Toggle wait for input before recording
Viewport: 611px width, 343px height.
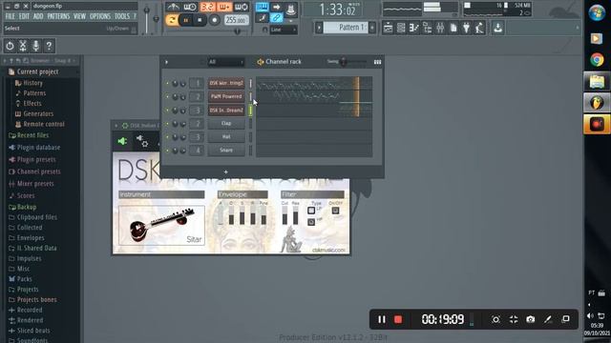[x=190, y=7]
